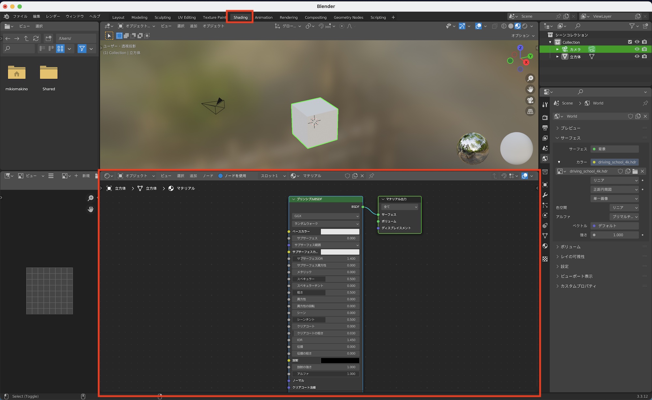Uncheck the Collection exclude checkbox
This screenshot has height=400, width=652.
(x=630, y=42)
